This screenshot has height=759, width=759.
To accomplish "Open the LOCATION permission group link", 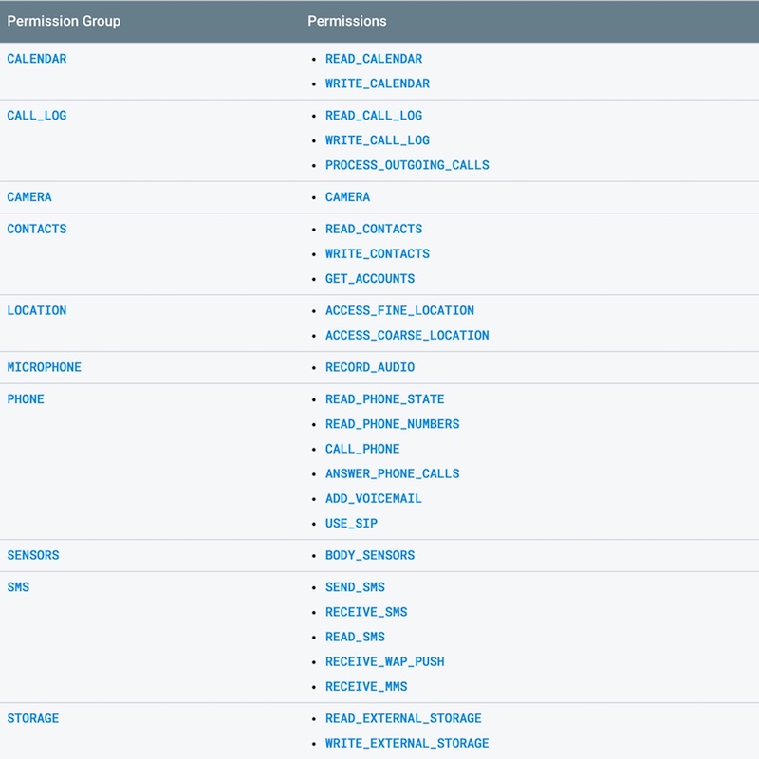I will tap(37, 310).
